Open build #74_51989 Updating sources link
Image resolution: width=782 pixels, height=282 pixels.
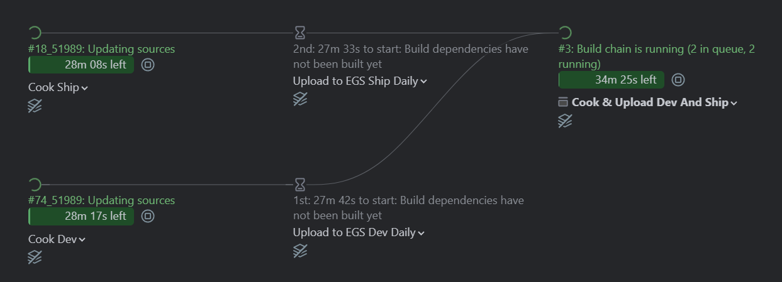point(102,200)
